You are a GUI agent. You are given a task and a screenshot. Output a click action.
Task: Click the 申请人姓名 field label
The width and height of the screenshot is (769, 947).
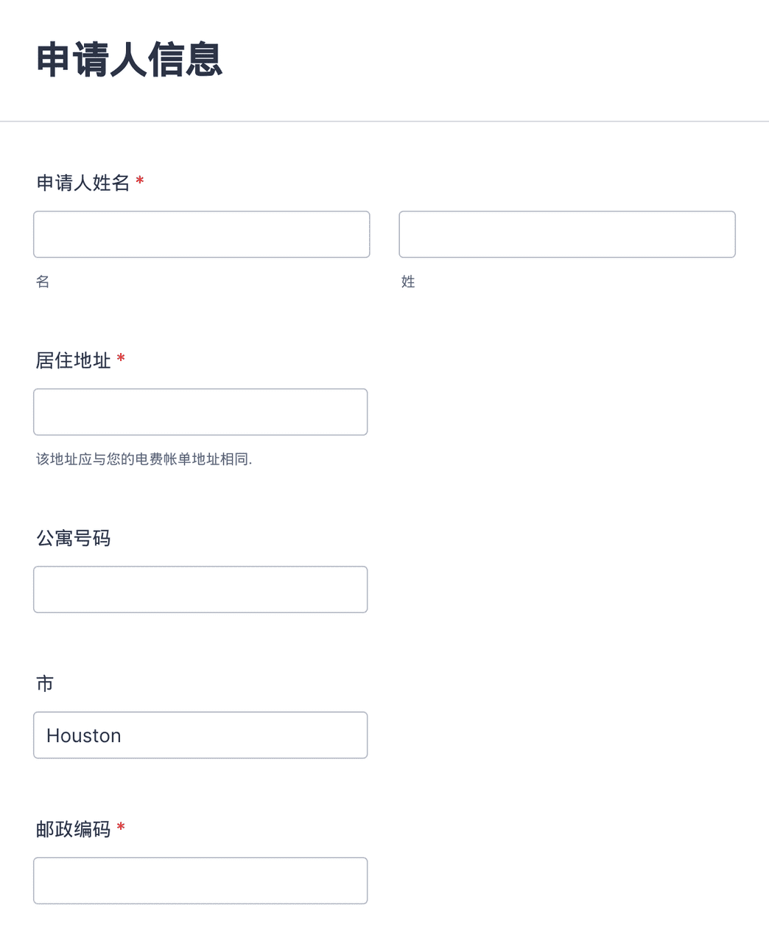pyautogui.click(x=83, y=184)
